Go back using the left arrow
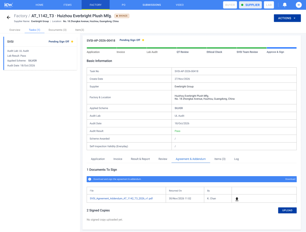The image size is (306, 232). tap(8, 18)
